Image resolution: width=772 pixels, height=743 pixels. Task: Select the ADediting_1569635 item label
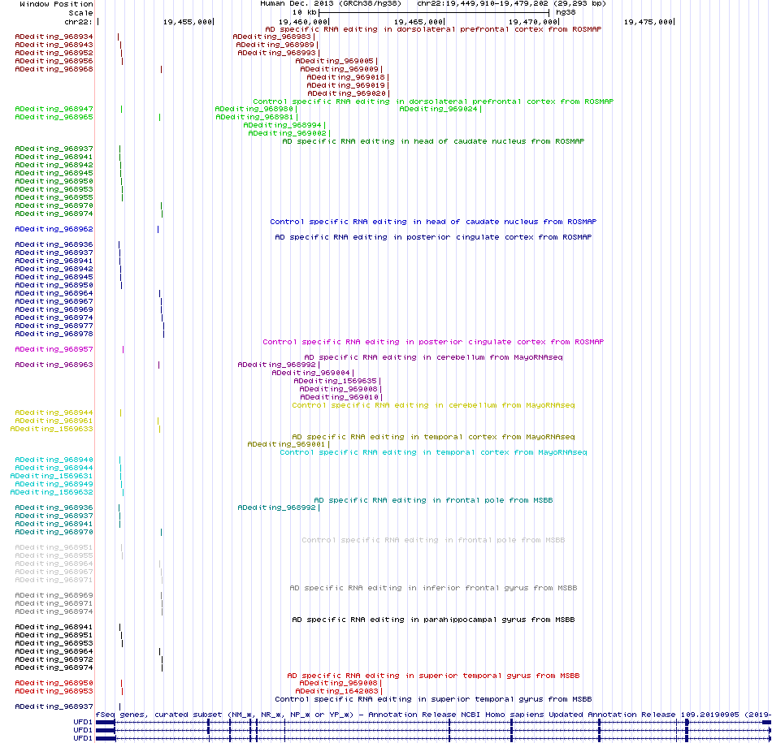(x=336, y=381)
